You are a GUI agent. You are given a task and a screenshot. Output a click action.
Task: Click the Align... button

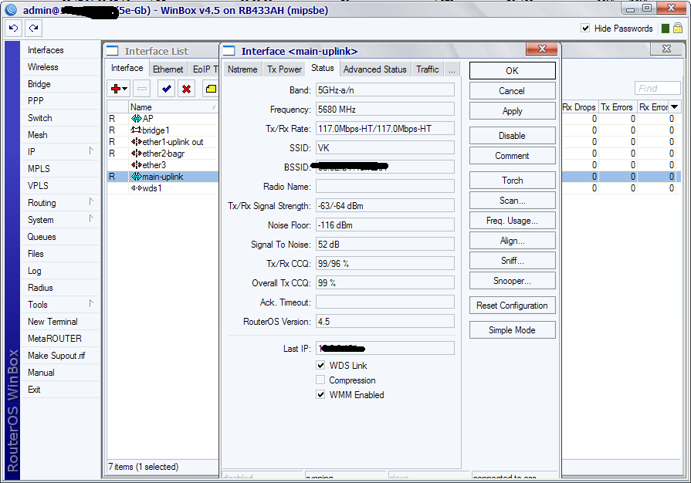tap(512, 241)
